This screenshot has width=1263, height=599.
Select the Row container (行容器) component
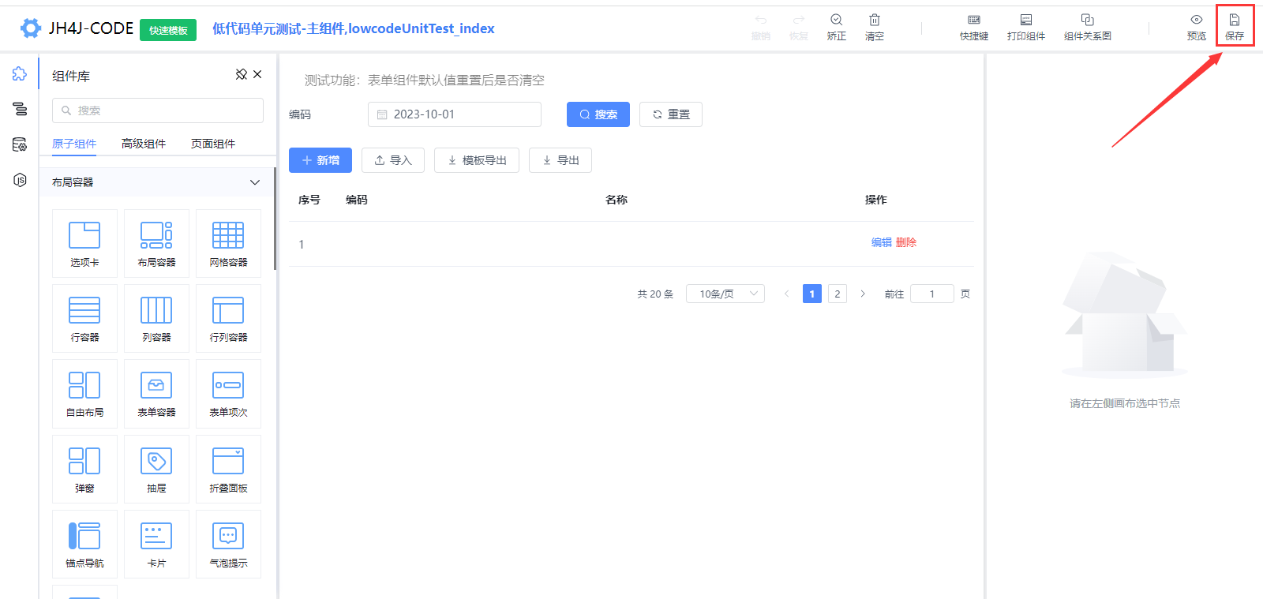(84, 318)
